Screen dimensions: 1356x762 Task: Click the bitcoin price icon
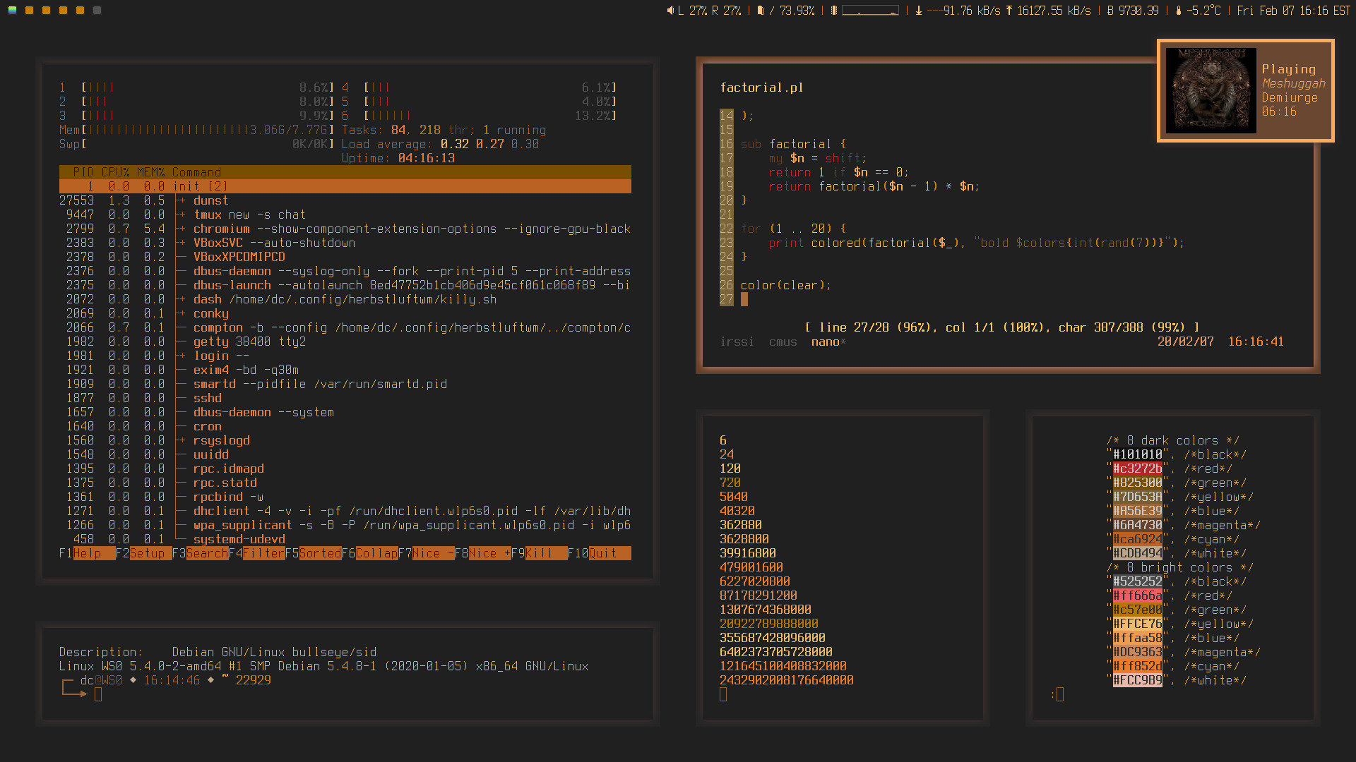pos(1110,11)
